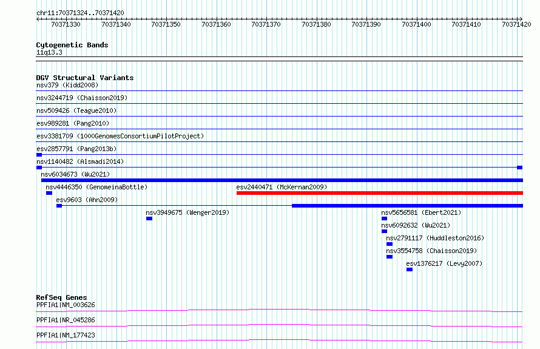Image resolution: width=540 pixels, height=349 pixels.
Task: Select the esv1376217 Levy2007 variant marker
Action: [410, 269]
